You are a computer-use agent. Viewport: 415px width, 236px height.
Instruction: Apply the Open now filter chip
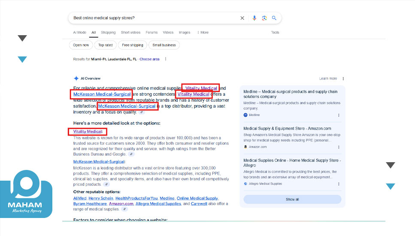click(x=81, y=45)
